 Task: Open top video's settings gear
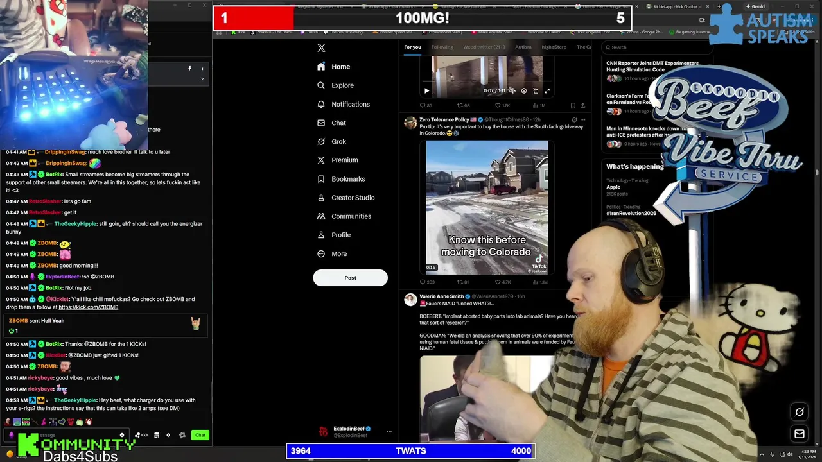523,90
